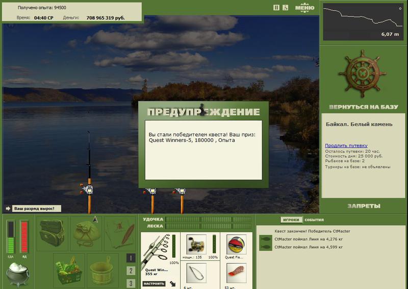This screenshot has height=289, width=408.
Task: Select the red bait slot with 53 шт.
Action: point(236,273)
